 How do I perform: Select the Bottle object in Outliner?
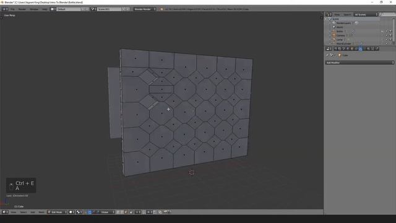340,32
